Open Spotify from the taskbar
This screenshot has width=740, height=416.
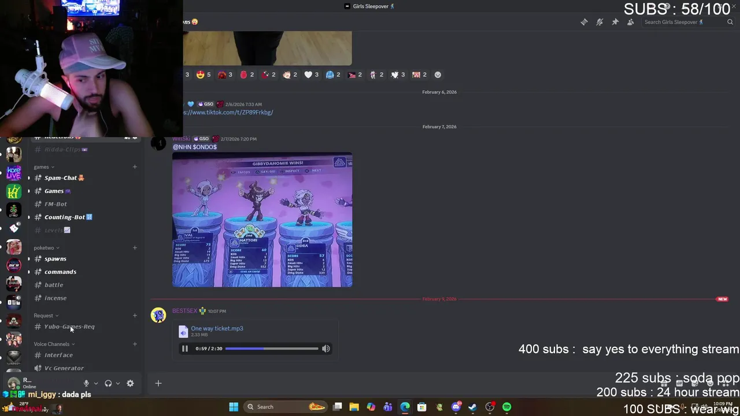pos(507,407)
